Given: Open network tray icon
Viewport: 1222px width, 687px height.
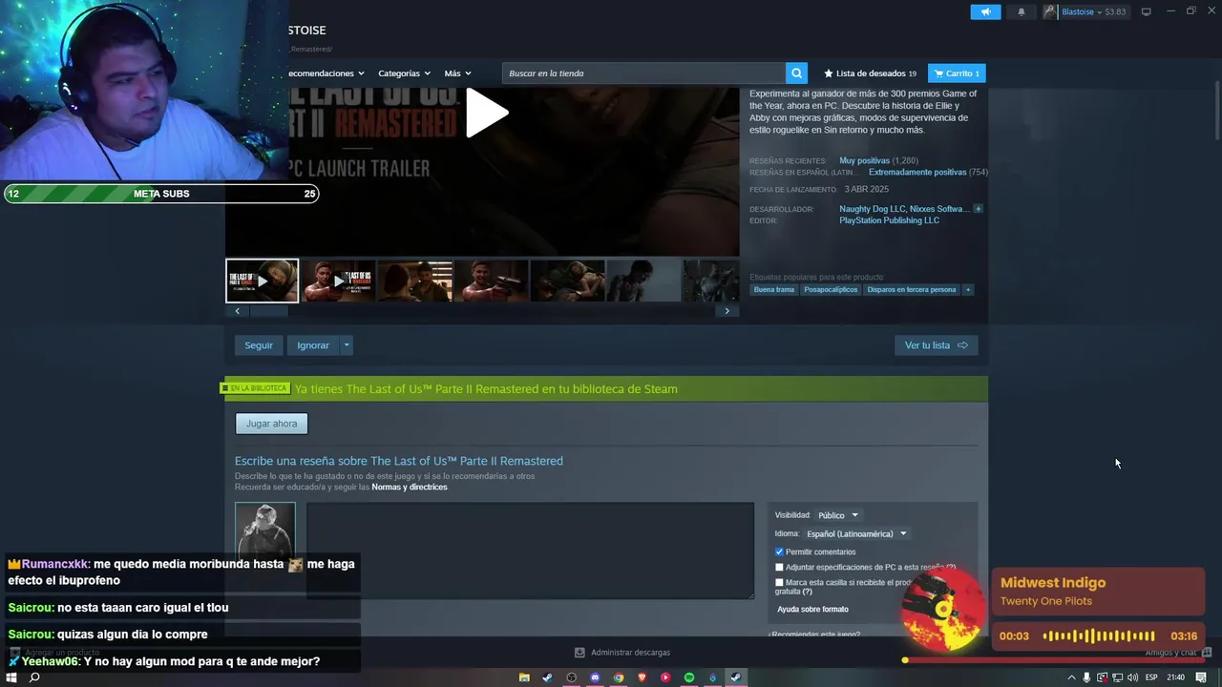Looking at the screenshot, I should (x=1117, y=677).
